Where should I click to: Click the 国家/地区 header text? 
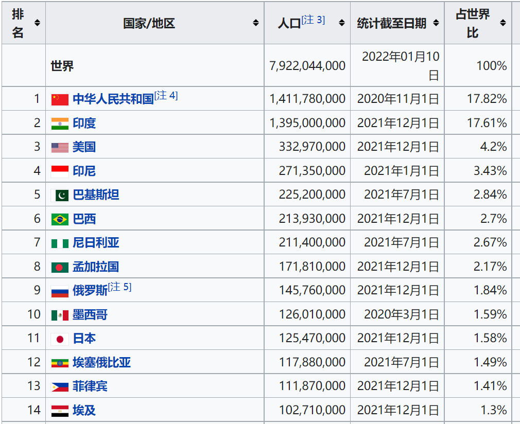click(x=149, y=23)
